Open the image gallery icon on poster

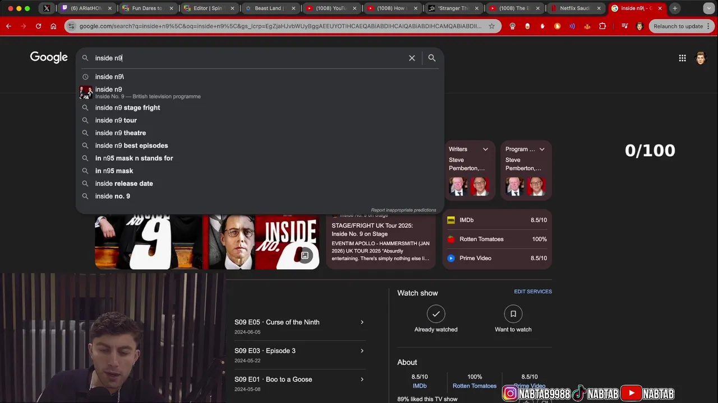click(x=305, y=255)
